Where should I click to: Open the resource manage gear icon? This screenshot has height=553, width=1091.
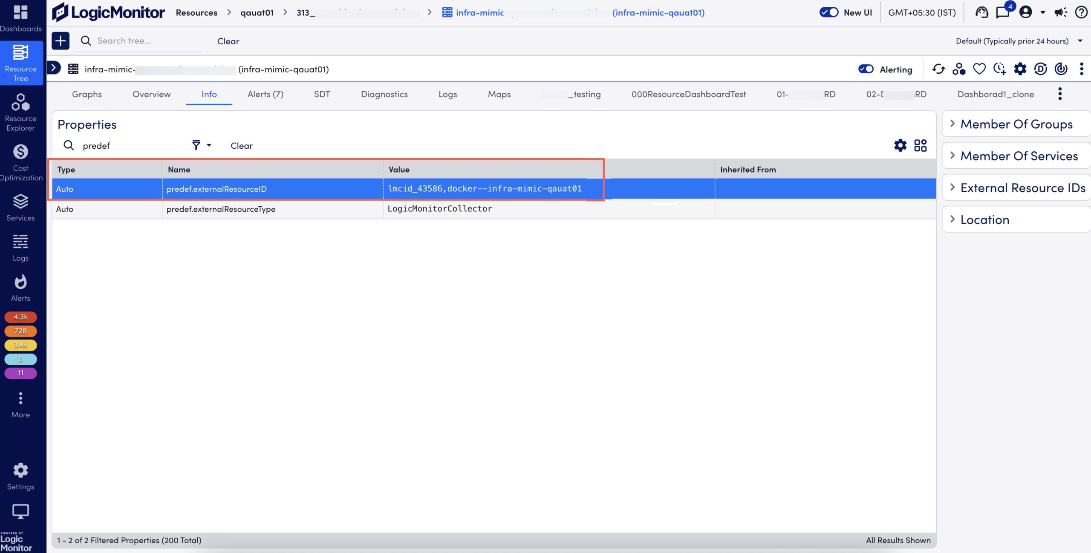click(x=1020, y=69)
